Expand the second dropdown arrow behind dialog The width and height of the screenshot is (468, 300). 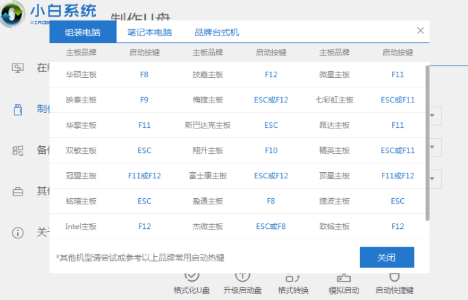[432, 147]
